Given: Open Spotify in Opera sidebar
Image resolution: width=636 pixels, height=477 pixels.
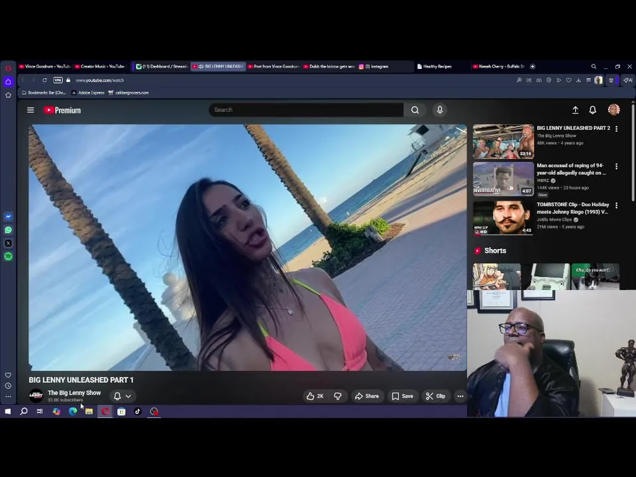Looking at the screenshot, I should 8,256.
